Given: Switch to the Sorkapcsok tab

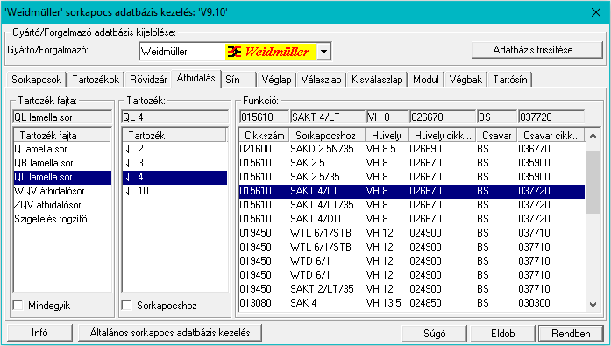Looking at the screenshot, I should coord(36,80).
